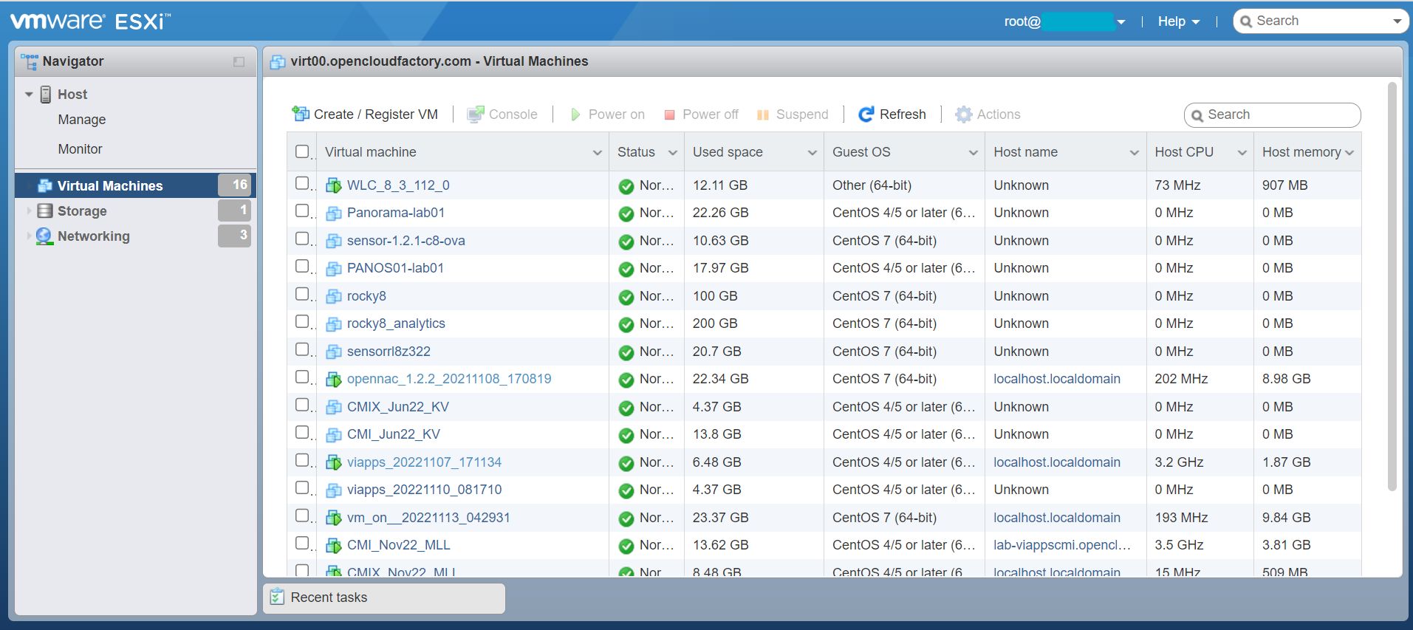Open the top Search box dropdown arrow
The image size is (1413, 630).
coord(1397,21)
